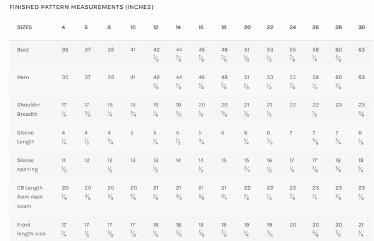Click the CB Length from neck seam label
Screen dimensions: 374x241
(30, 197)
